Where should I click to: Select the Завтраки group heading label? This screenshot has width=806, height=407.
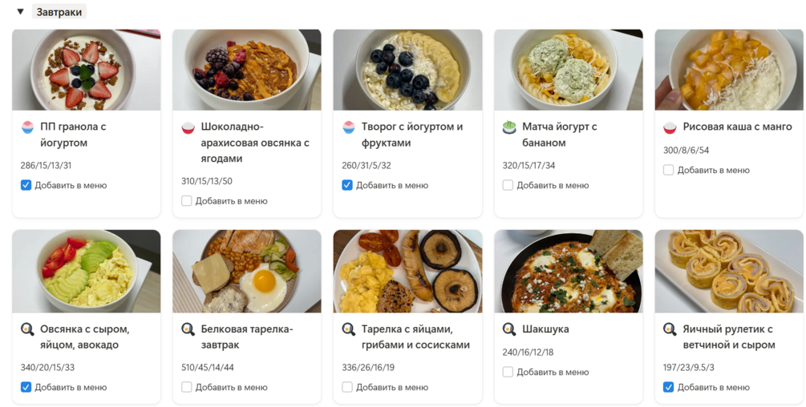59,12
